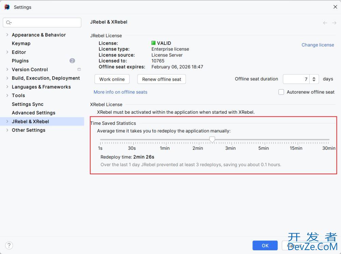Close the Settings dialog
341x254 pixels.
point(335,7)
